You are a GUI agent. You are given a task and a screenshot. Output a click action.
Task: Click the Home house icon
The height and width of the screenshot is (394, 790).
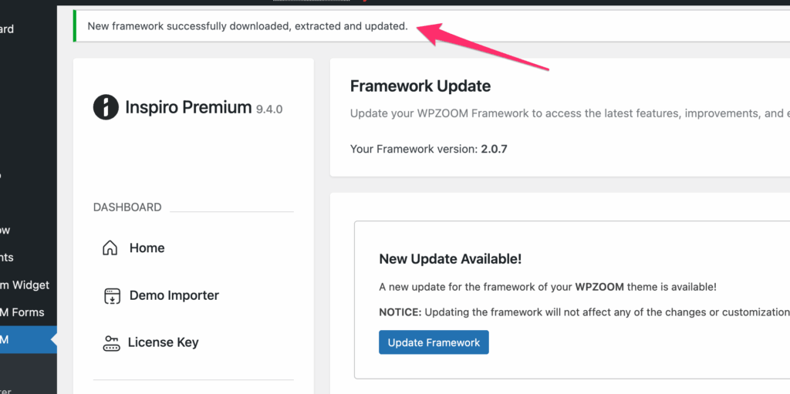click(x=110, y=248)
